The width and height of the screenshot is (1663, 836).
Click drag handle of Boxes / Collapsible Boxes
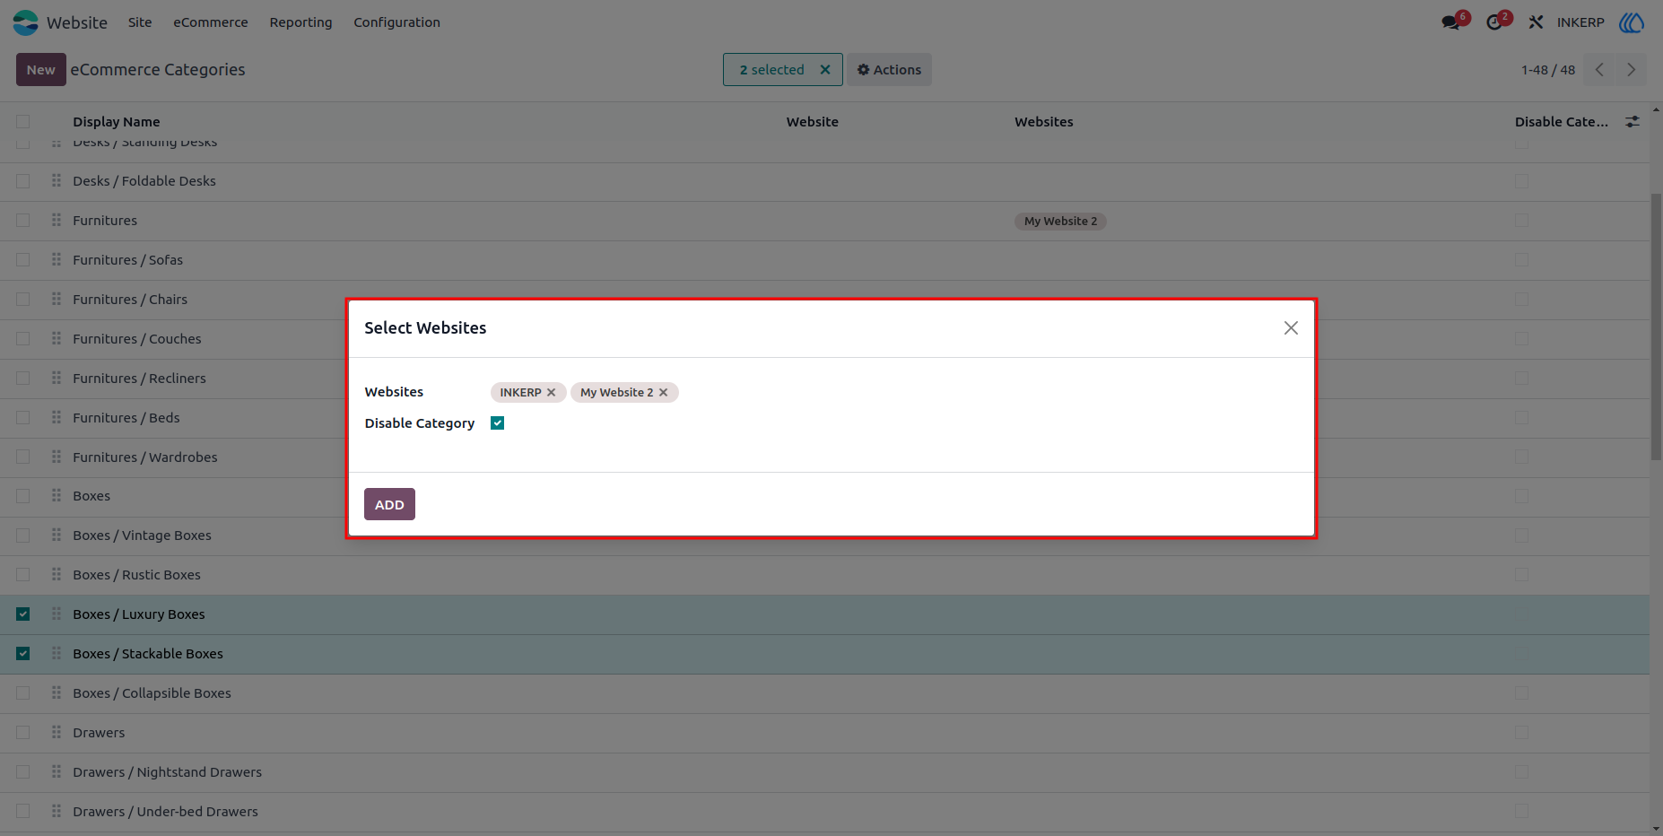[57, 692]
